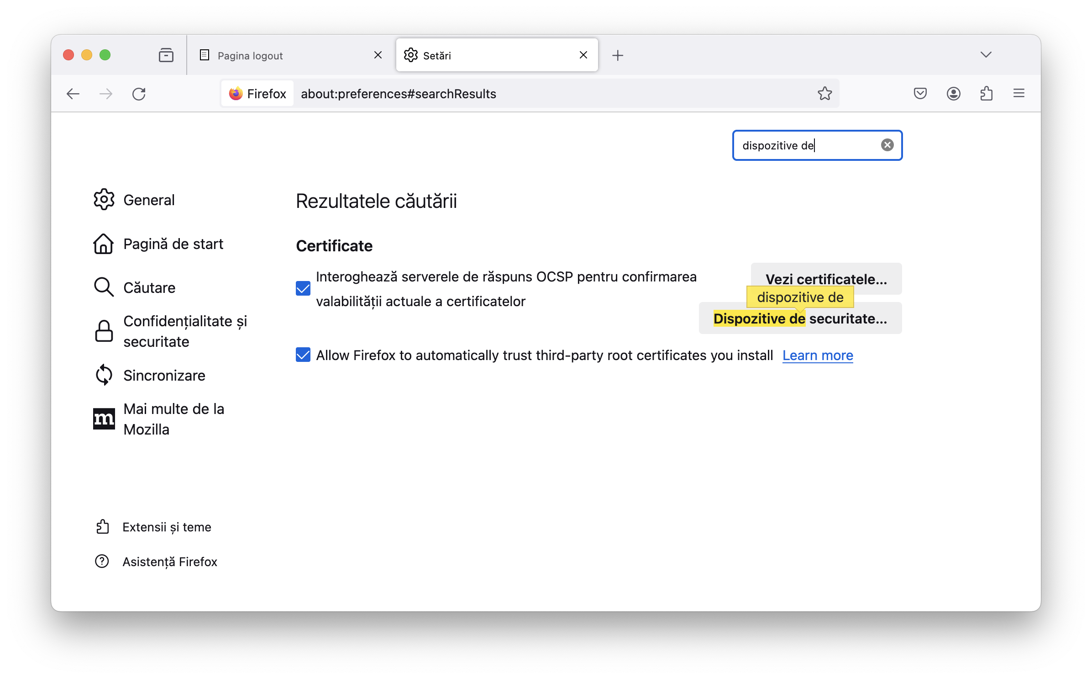This screenshot has width=1092, height=679.
Task: Clear the search field with the X
Action: pyautogui.click(x=887, y=145)
